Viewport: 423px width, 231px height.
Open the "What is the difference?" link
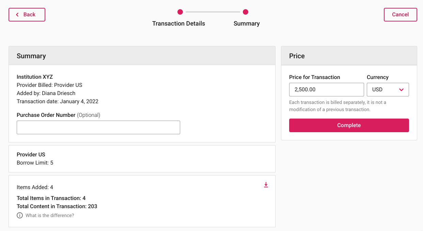click(x=50, y=215)
